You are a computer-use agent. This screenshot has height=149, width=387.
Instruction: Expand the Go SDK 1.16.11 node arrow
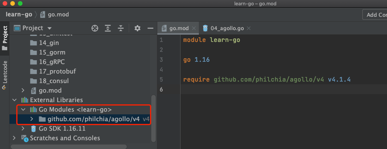tap(23, 128)
